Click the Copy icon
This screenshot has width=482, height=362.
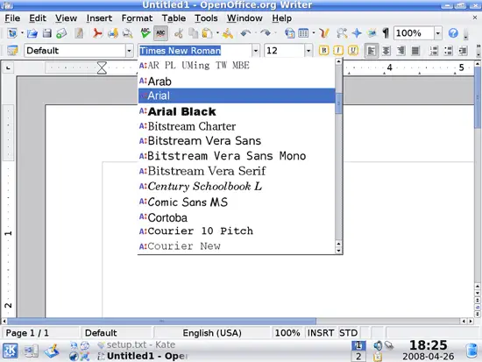point(193,33)
